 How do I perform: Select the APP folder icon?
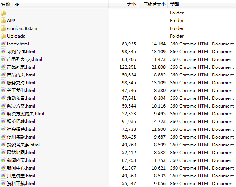pos(3,21)
